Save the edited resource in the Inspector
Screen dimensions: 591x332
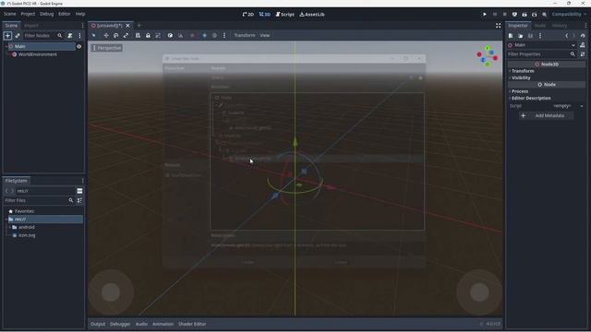point(530,36)
